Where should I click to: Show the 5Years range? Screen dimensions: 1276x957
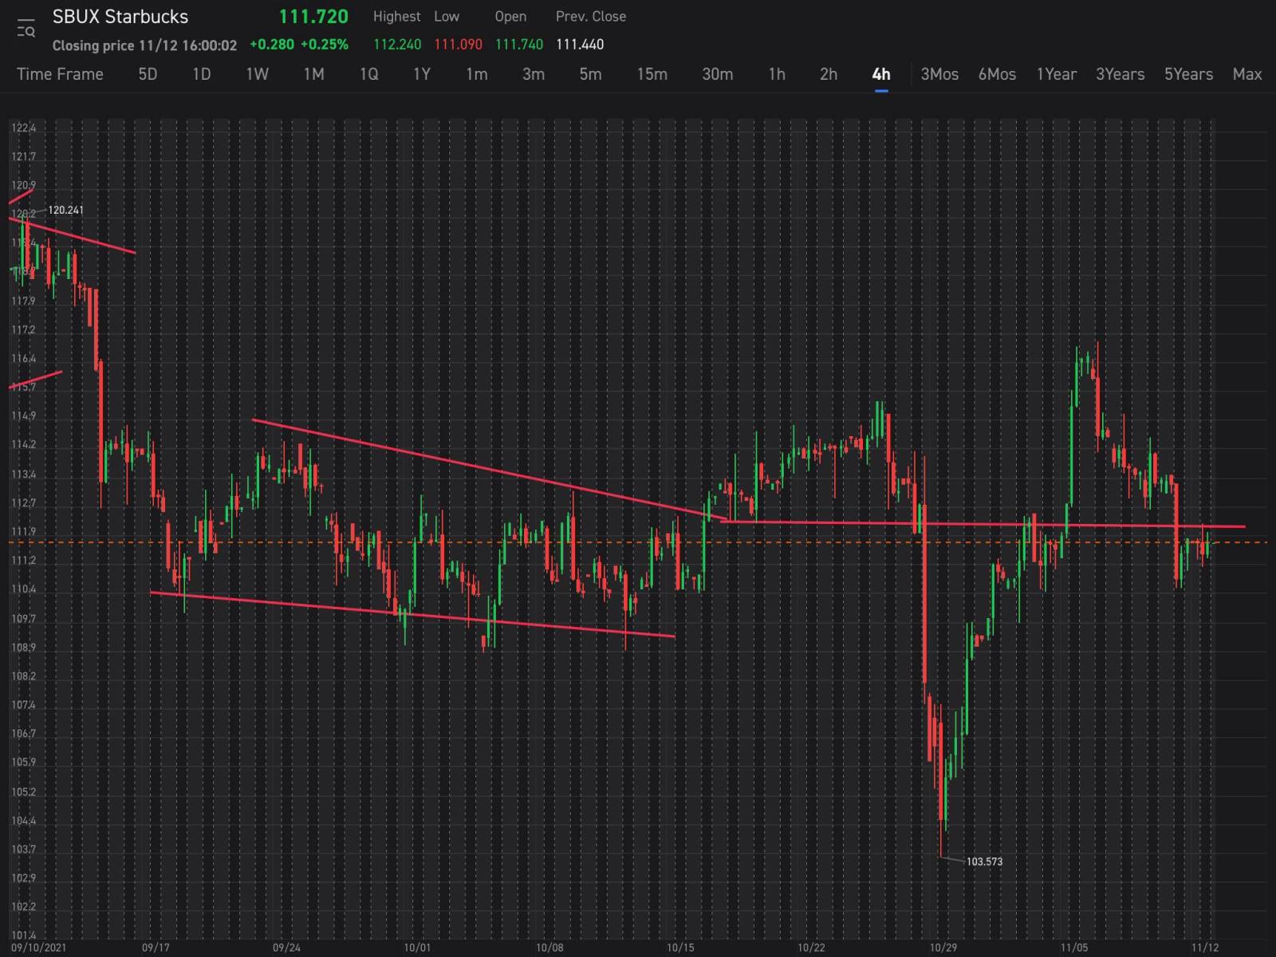[x=1188, y=74]
